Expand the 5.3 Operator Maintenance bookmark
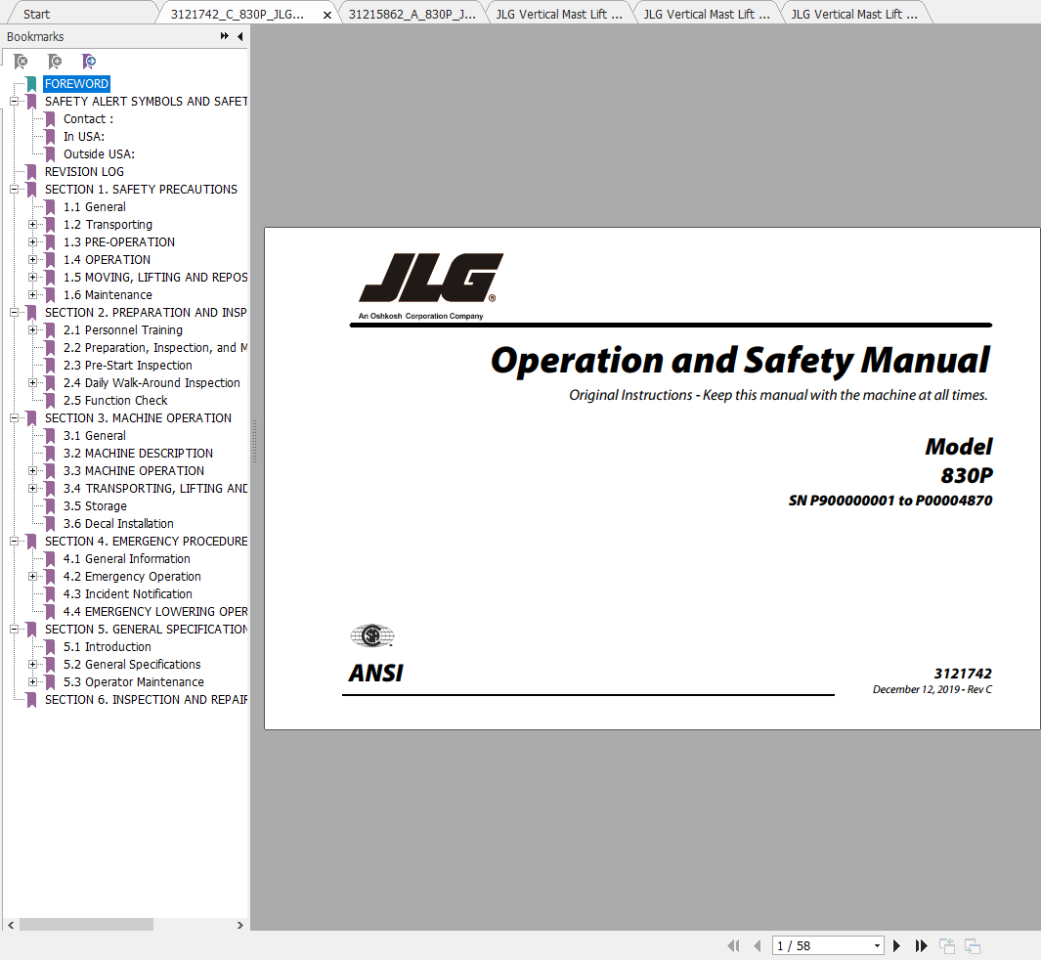The height and width of the screenshot is (960, 1041). pyautogui.click(x=32, y=681)
